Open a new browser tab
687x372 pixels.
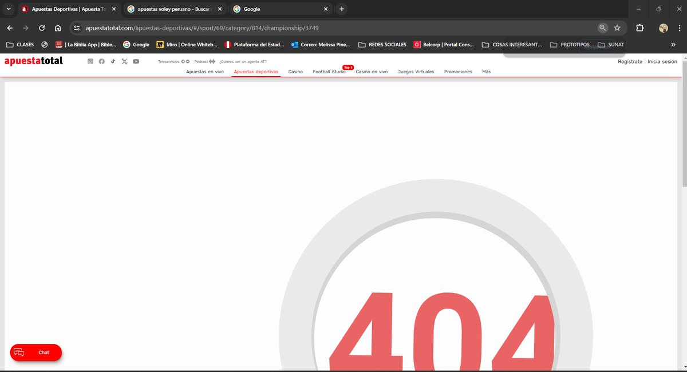pyautogui.click(x=342, y=9)
